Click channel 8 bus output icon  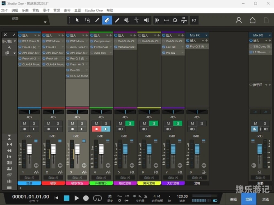coord(204,172)
